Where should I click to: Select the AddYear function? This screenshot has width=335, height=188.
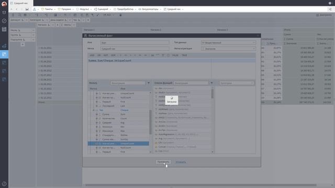[x=183, y=113]
